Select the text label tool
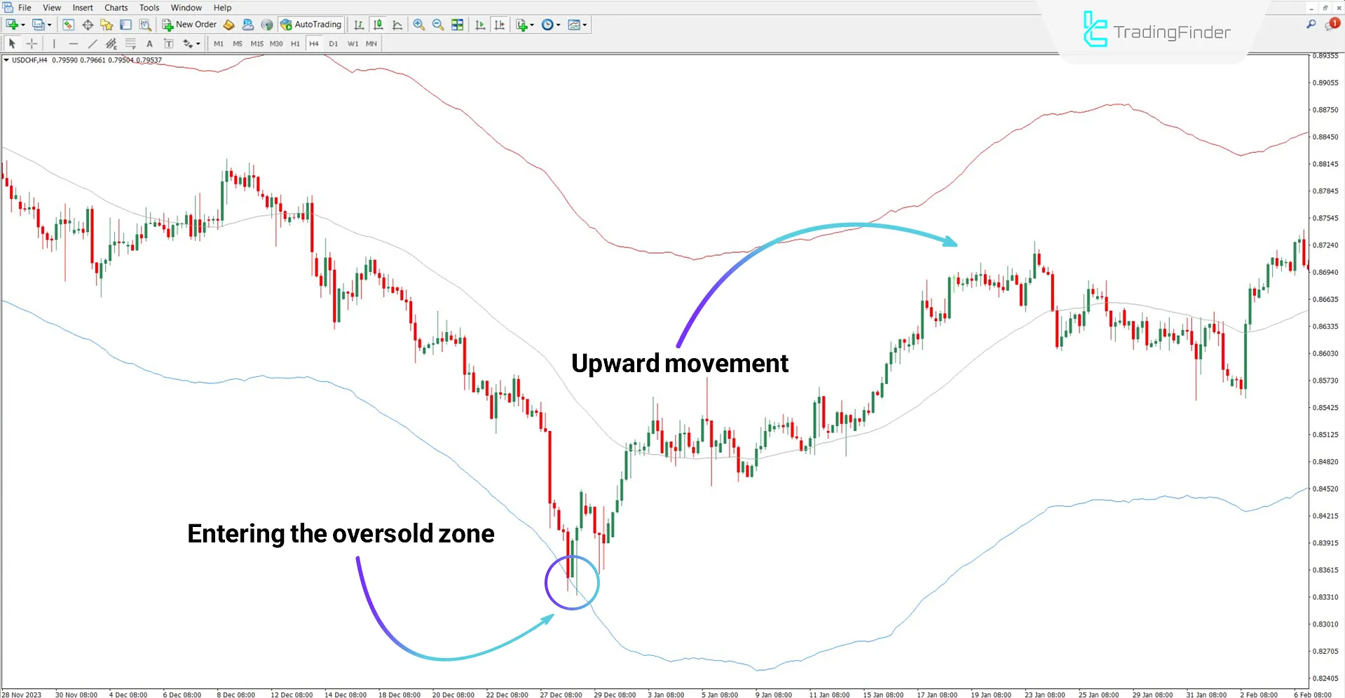Screen dimensions: 1345x698 [169, 43]
